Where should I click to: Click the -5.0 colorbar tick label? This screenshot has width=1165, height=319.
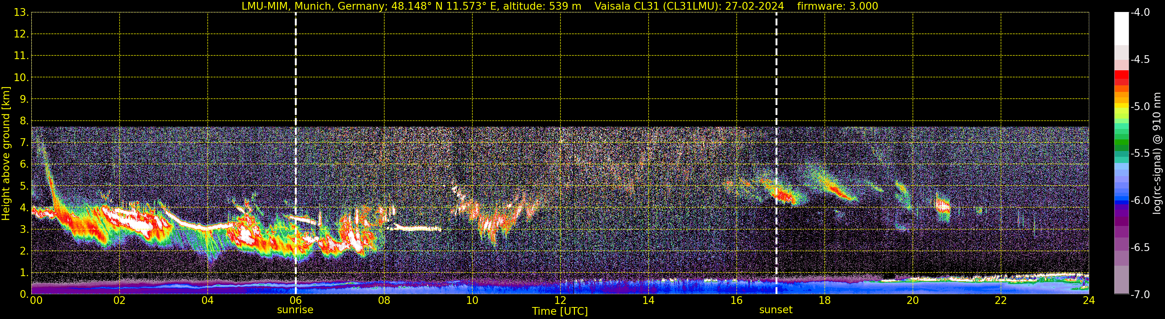(x=1139, y=107)
